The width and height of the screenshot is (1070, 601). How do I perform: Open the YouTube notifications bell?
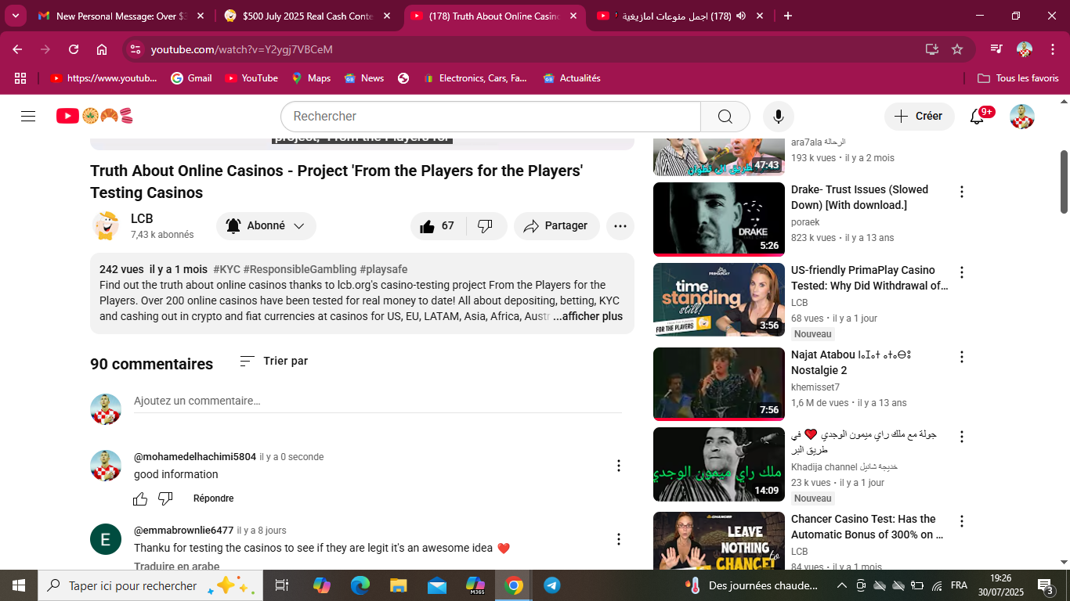coord(977,117)
